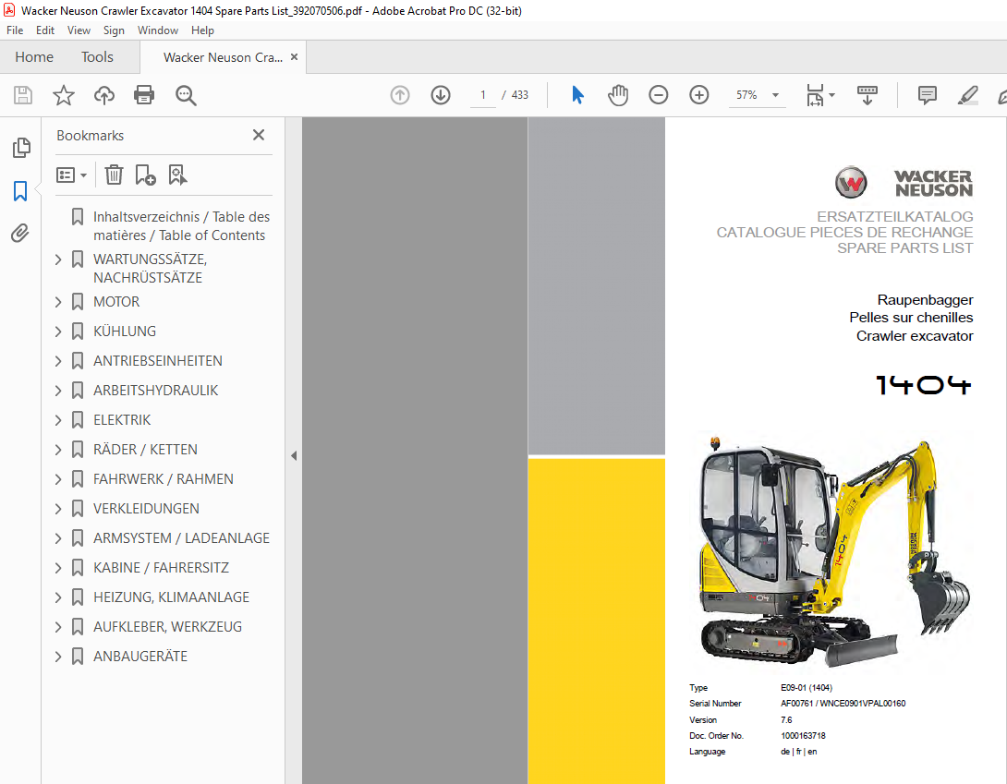Close the Wacker Neuson document tab
This screenshot has width=1007, height=784.
(x=294, y=56)
